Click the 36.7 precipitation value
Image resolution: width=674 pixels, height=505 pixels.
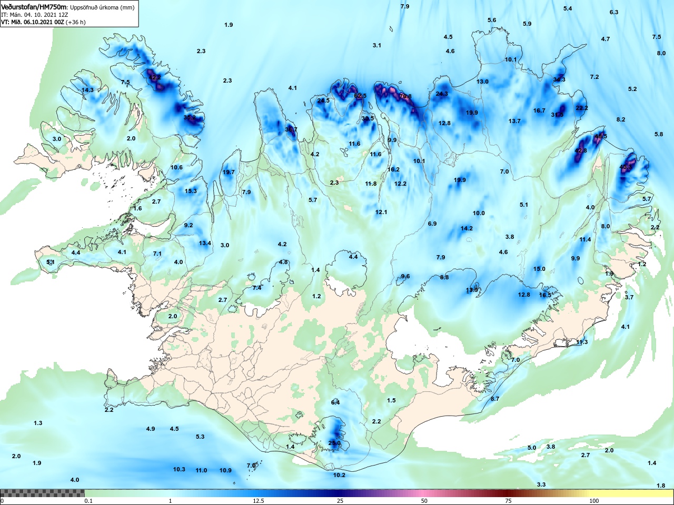point(291,129)
